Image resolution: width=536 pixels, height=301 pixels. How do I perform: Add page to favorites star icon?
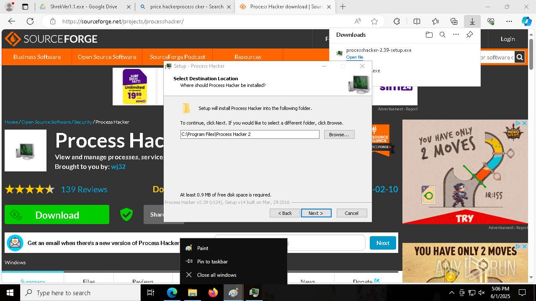click(x=374, y=21)
